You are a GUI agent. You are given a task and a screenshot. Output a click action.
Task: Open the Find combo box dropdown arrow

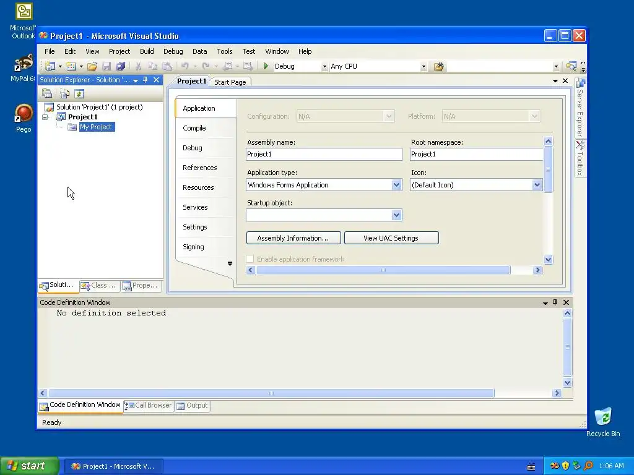point(556,67)
